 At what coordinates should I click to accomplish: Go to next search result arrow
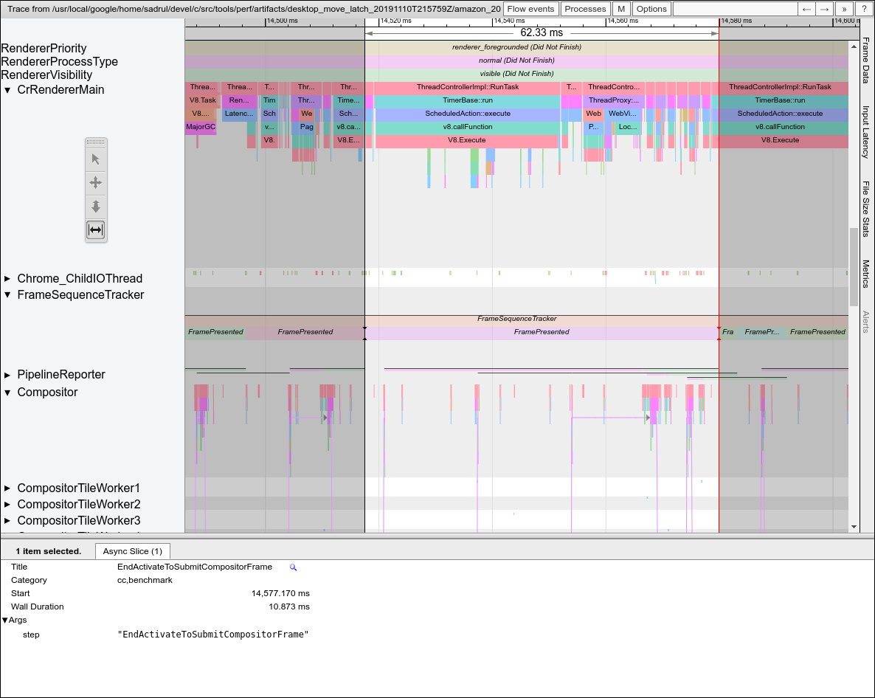[x=826, y=9]
